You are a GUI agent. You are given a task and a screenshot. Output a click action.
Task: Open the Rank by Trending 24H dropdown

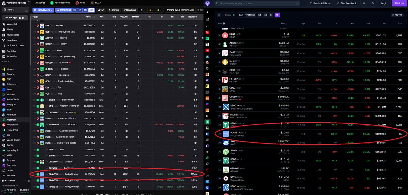click(180, 10)
